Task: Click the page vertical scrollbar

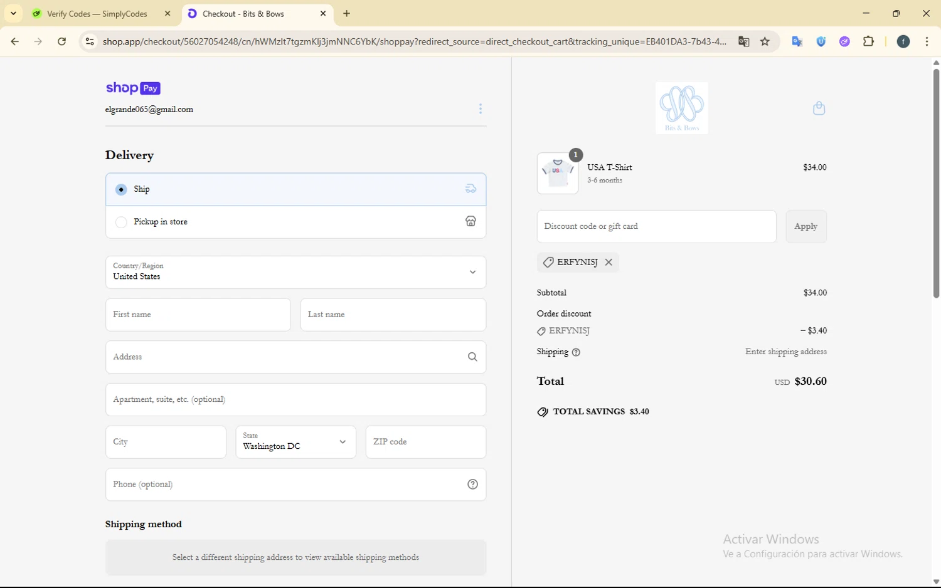Action: click(936, 182)
